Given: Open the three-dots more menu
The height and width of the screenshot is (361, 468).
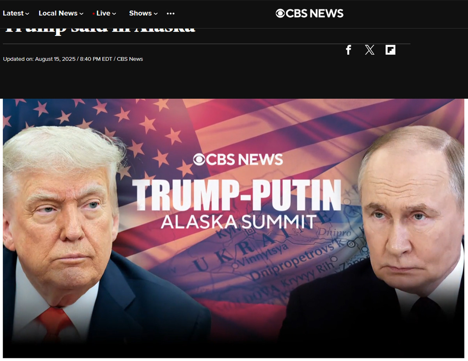Looking at the screenshot, I should coord(170,13).
